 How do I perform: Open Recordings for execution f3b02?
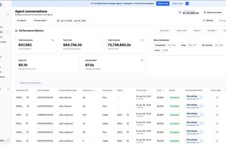194,97
